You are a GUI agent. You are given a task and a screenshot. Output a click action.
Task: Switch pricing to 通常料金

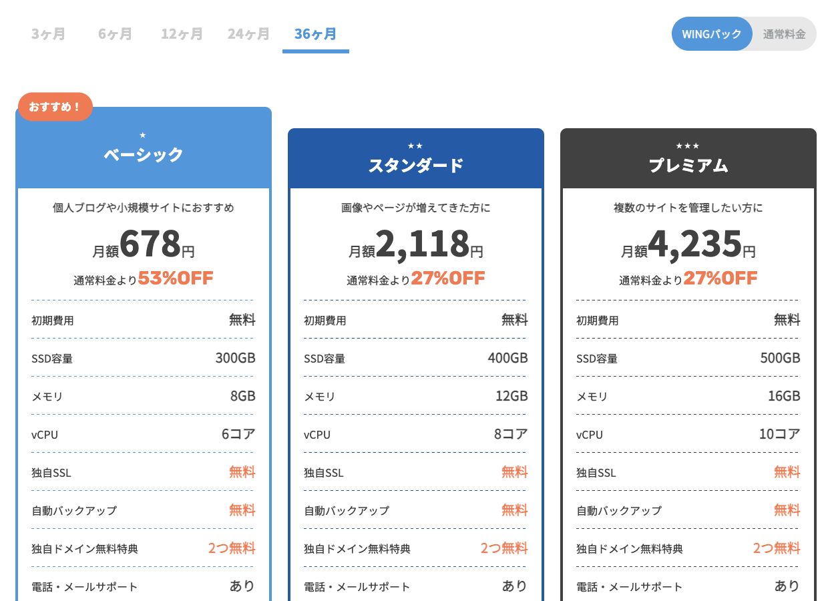[784, 34]
